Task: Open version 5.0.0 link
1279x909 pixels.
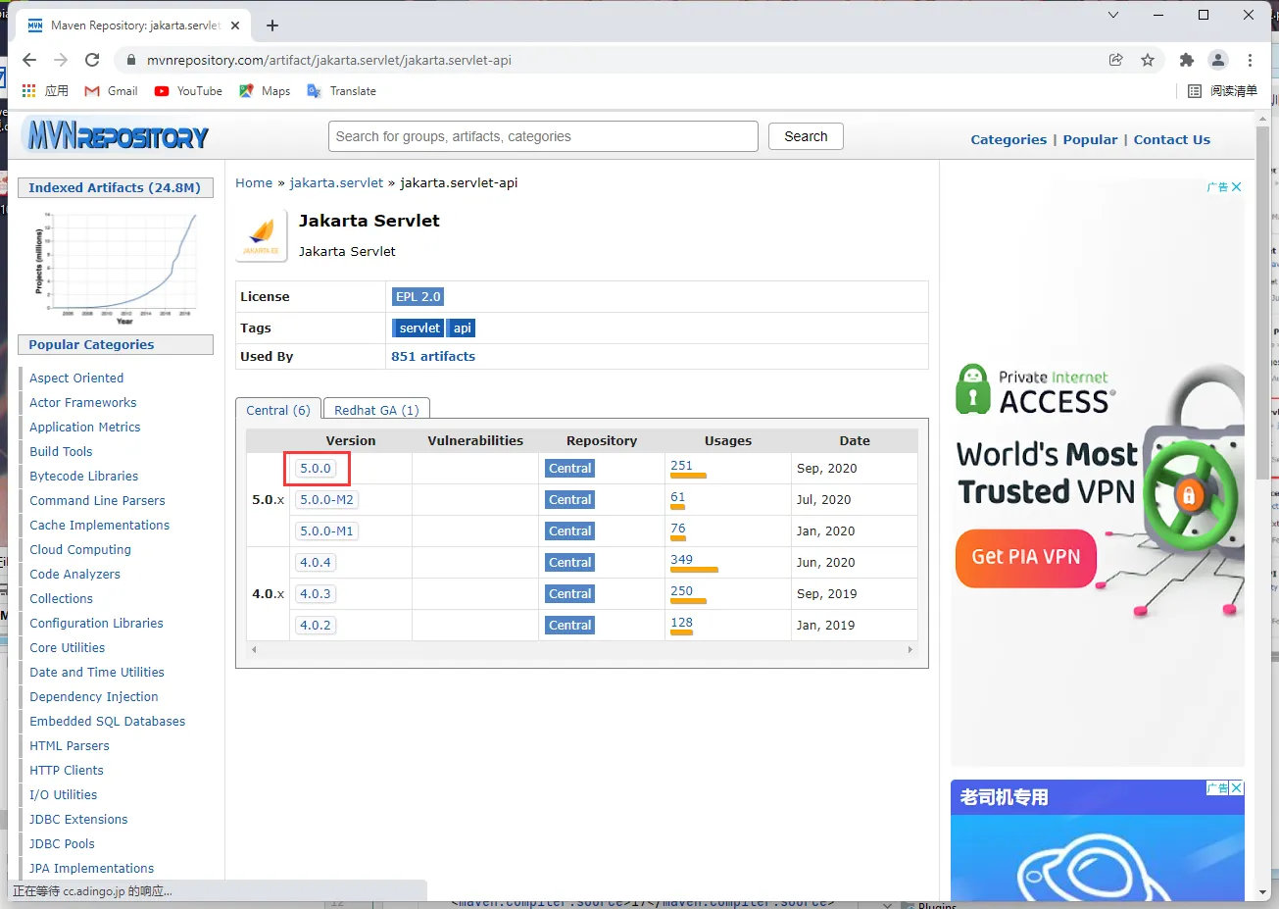Action: (316, 468)
